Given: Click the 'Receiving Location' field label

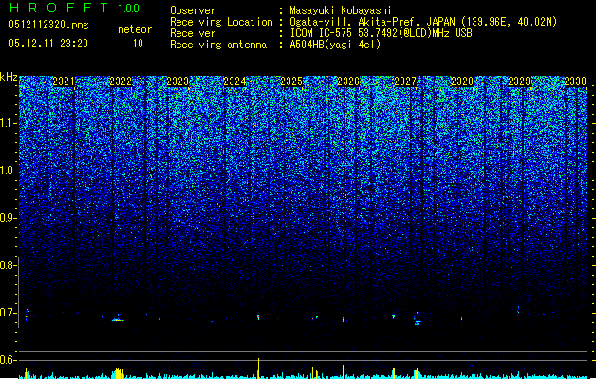Looking at the screenshot, I should click(x=221, y=22).
